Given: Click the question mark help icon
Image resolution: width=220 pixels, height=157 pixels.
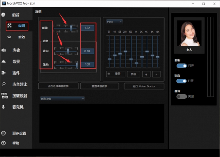Looking at the screenshot, I should [x=3, y=143].
